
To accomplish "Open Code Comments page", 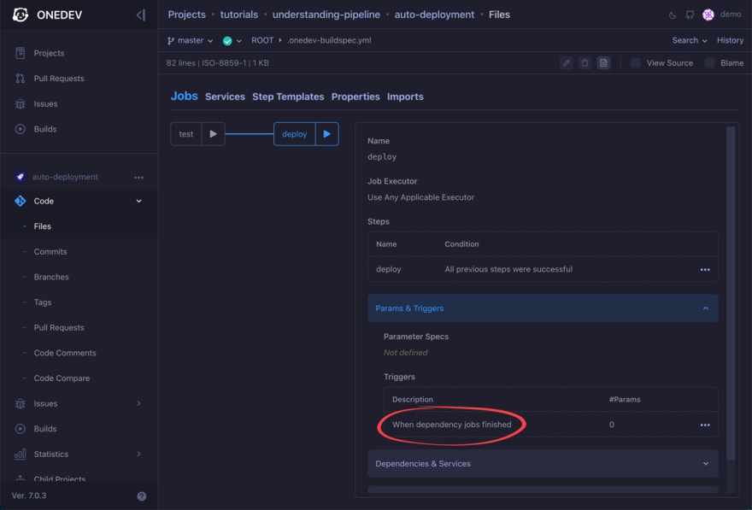I will [65, 354].
